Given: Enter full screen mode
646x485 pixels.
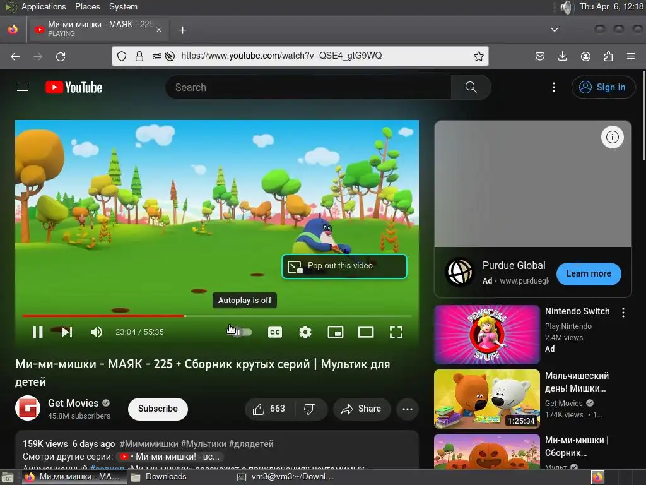Looking at the screenshot, I should pyautogui.click(x=396, y=332).
